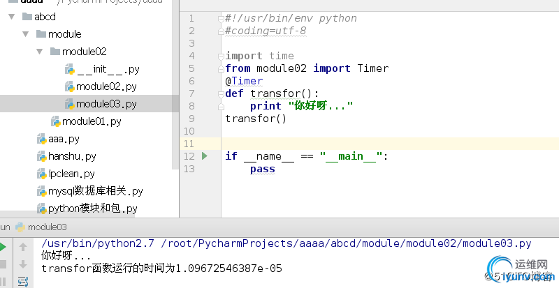
Task: Click fold marker at line 2 coding comment
Action: 221,31
